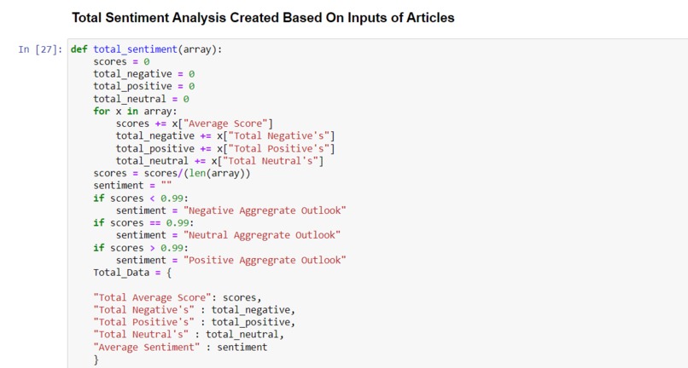Click the total_sentiment function name

[x=135, y=49]
